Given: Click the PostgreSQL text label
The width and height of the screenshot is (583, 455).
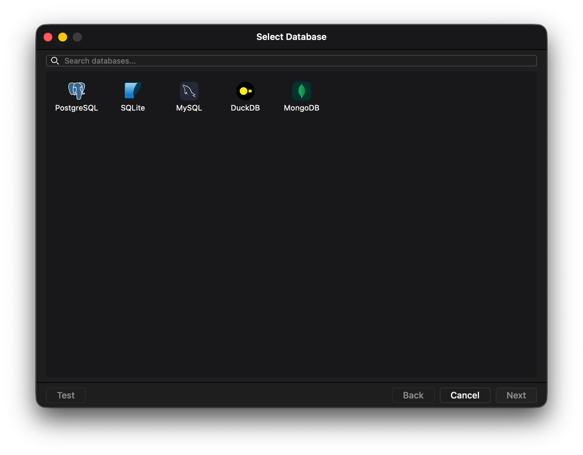Looking at the screenshot, I should 76,108.
